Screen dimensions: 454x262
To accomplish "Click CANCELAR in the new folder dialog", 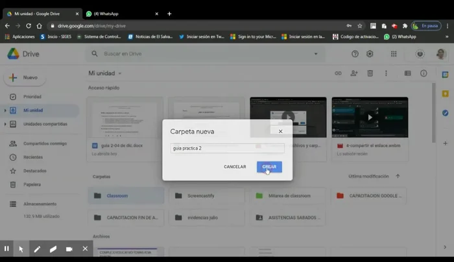I will coord(235,167).
